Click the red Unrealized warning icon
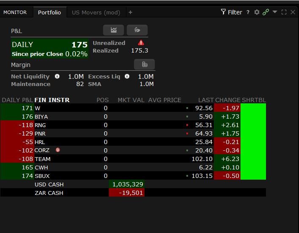Screen dimensions: 299x233 141,42
